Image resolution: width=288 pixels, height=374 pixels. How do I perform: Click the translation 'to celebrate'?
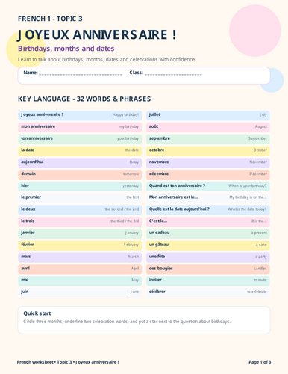pos(257,292)
